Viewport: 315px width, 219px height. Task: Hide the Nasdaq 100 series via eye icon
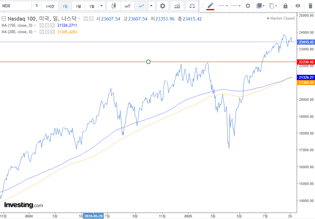[x=86, y=19]
